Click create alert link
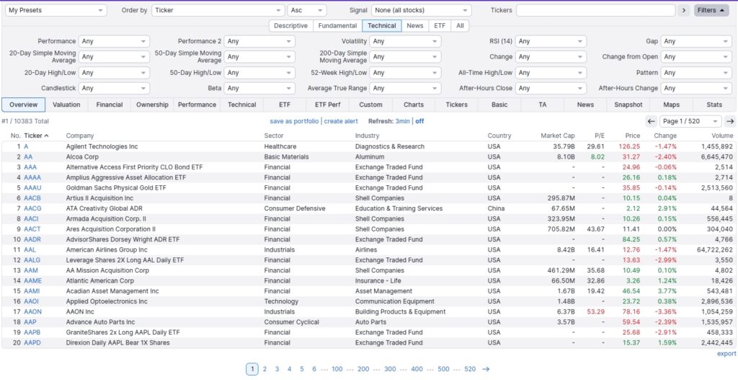Image resolution: width=738 pixels, height=380 pixels. (341, 121)
